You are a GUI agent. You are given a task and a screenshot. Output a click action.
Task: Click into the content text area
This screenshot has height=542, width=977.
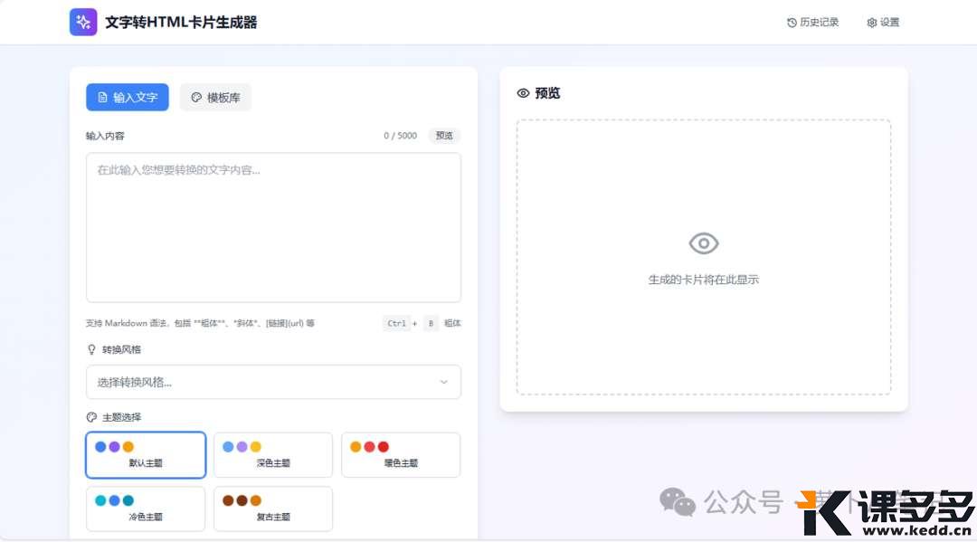(273, 227)
